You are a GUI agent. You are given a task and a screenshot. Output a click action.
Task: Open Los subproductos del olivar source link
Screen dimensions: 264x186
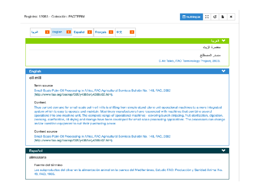[128, 172]
